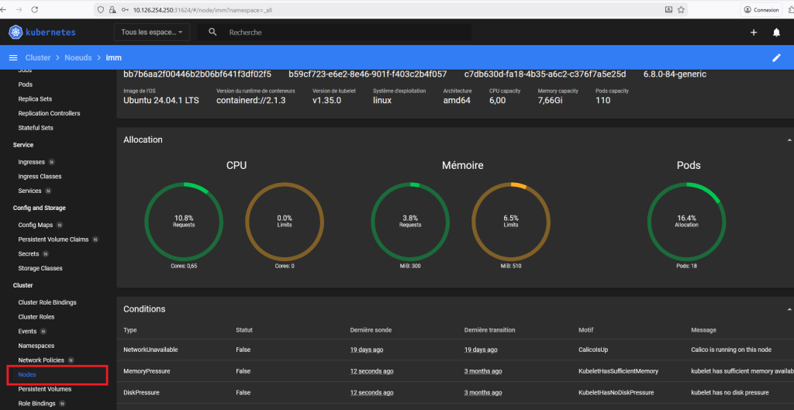Go to Secrets in the sidebar

coord(29,253)
